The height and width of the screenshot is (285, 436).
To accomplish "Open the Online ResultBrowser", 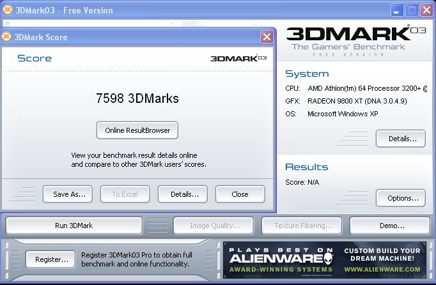I will coord(137,130).
